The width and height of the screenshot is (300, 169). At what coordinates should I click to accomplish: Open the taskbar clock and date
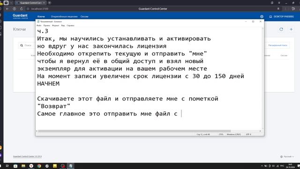click(290, 166)
